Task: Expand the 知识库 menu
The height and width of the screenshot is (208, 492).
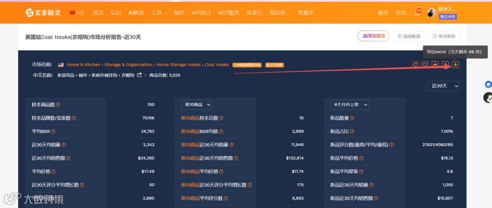Action: tap(280, 13)
